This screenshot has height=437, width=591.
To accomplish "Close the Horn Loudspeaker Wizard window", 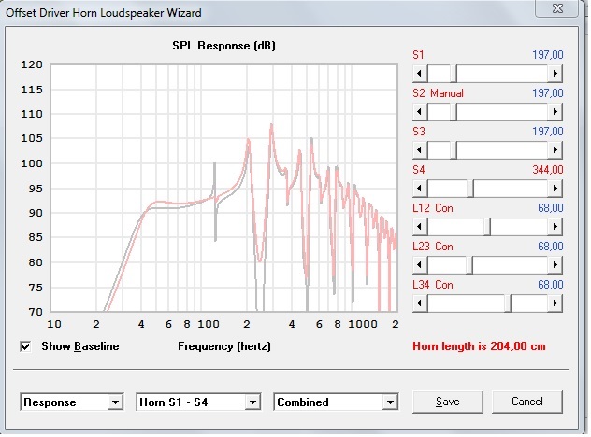I will [x=557, y=8].
